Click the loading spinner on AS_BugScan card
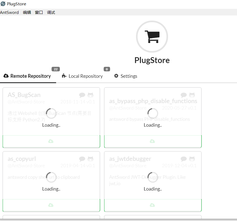Viewport: 237px width, 221px height. click(51, 113)
